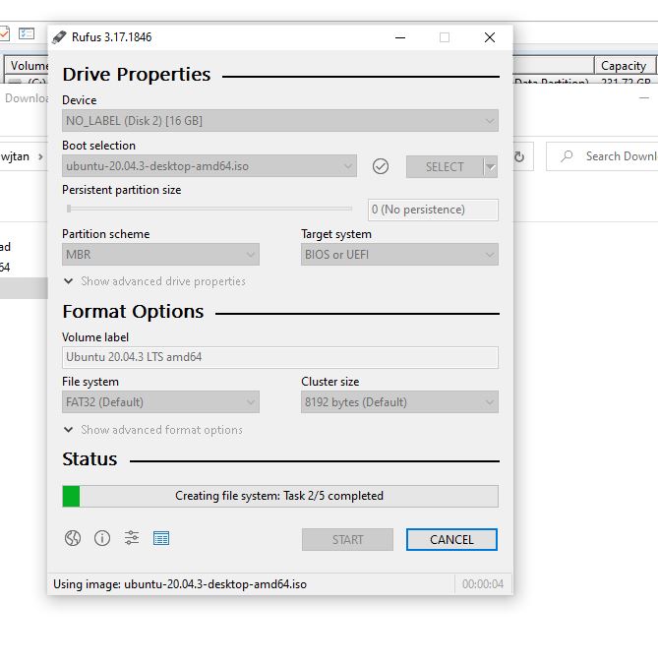Show the log icon
658x665 pixels.
pos(161,538)
